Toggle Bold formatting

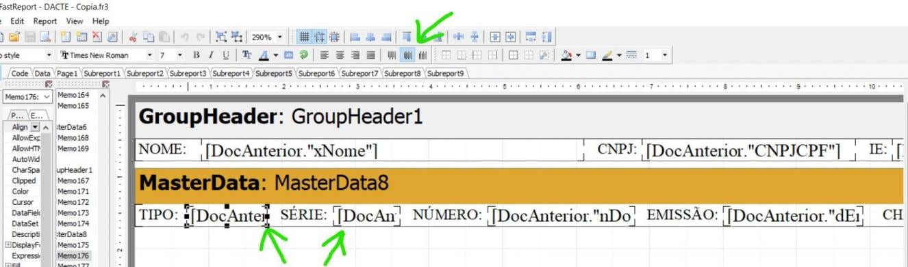tap(197, 55)
